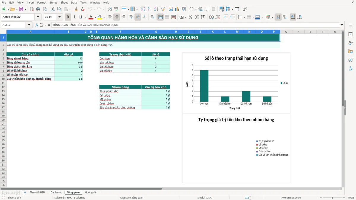The image size is (356, 200).
Task: Increase indent
Action: click(226, 17)
